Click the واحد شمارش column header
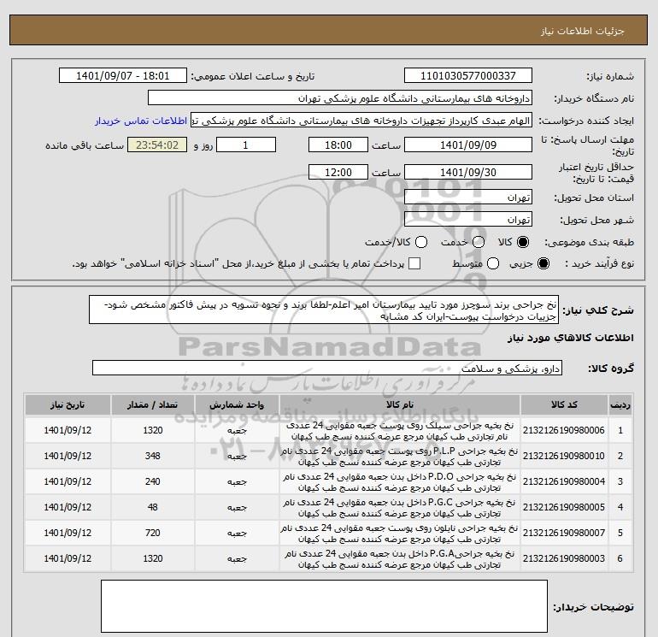Image resolution: width=658 pixels, height=637 pixels. 237,404
